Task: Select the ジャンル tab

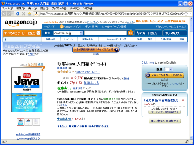Action: pos(69,40)
